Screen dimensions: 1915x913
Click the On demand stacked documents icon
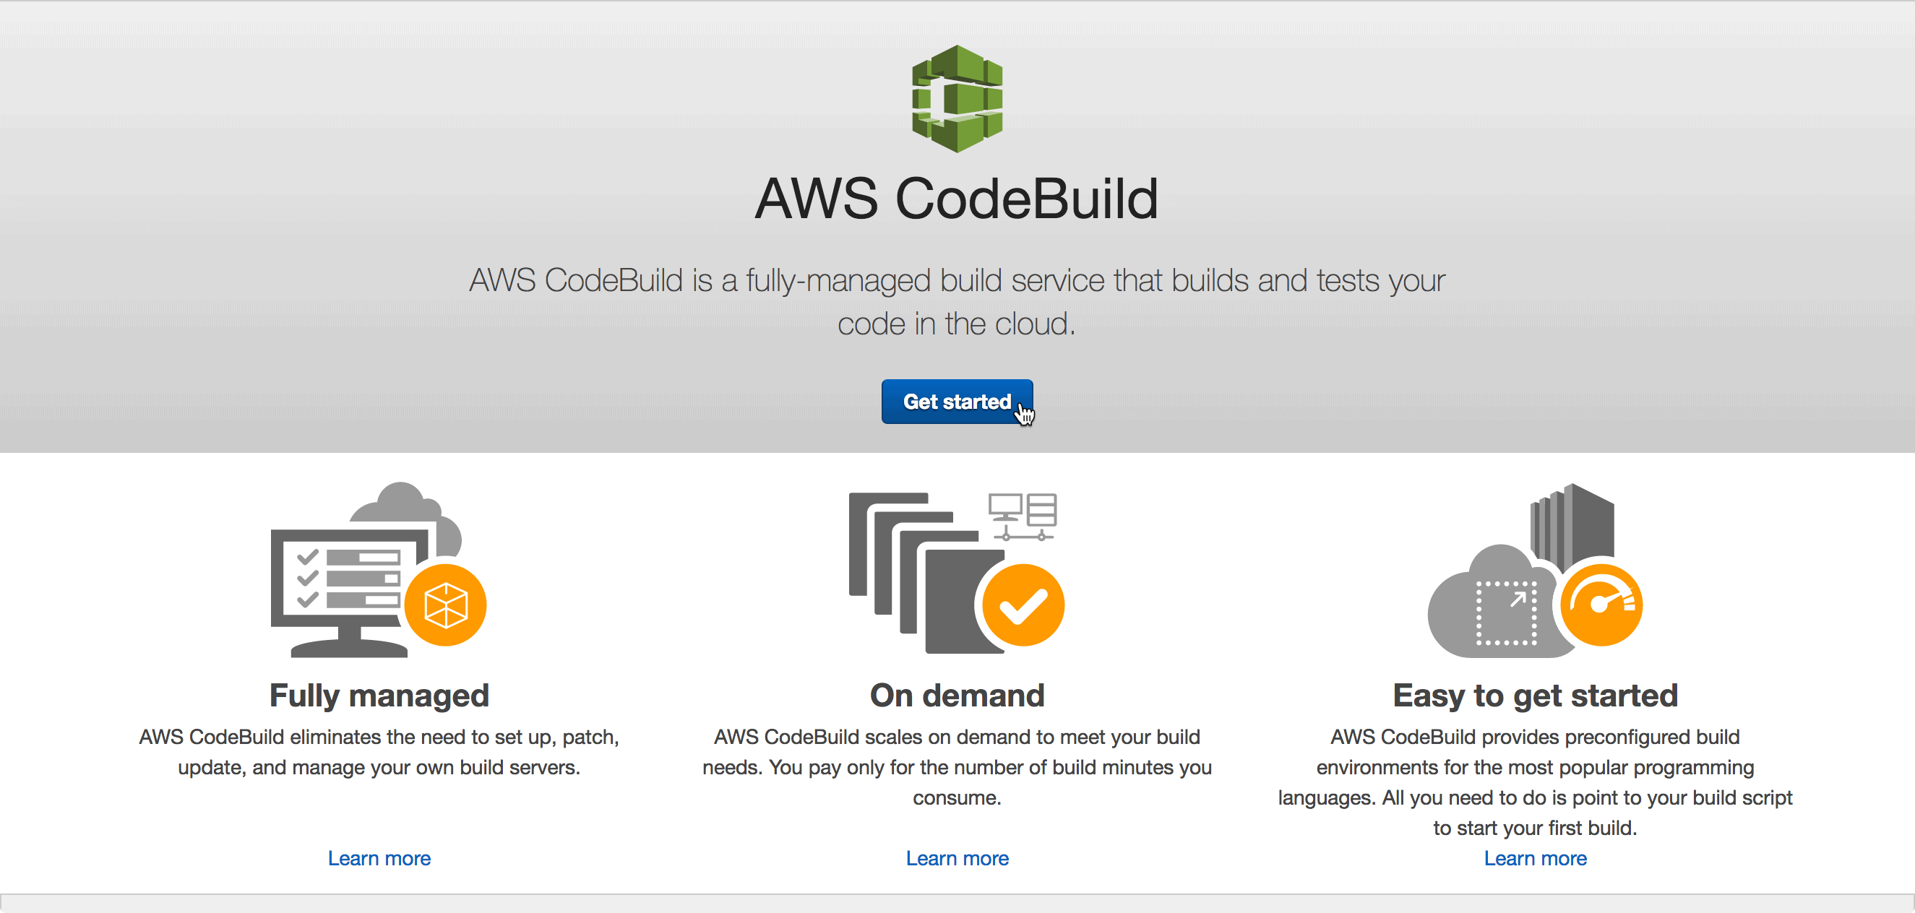[x=914, y=572]
